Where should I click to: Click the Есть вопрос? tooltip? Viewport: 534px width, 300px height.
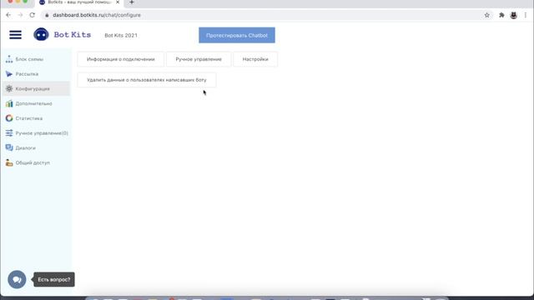[53, 280]
